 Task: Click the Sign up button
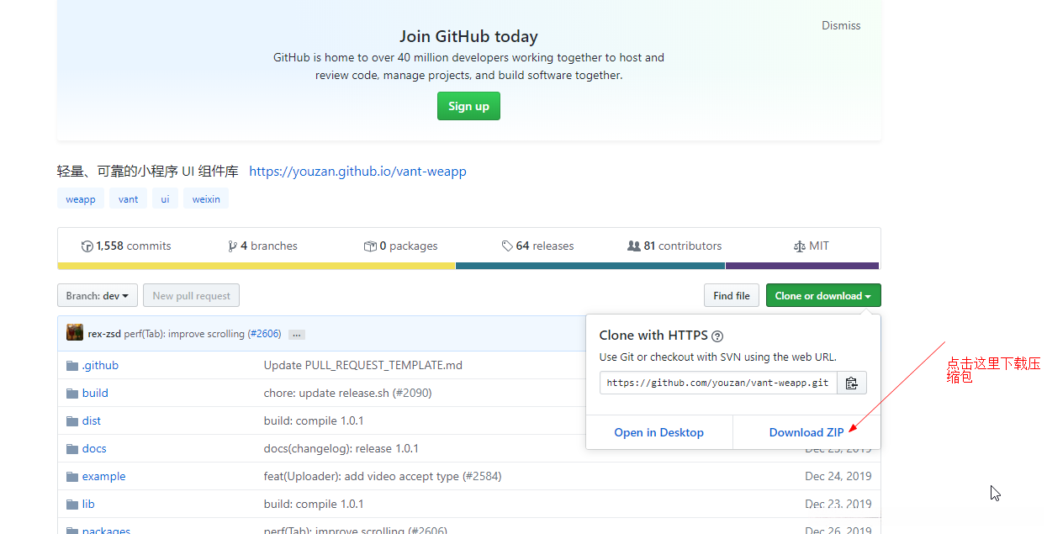point(468,106)
